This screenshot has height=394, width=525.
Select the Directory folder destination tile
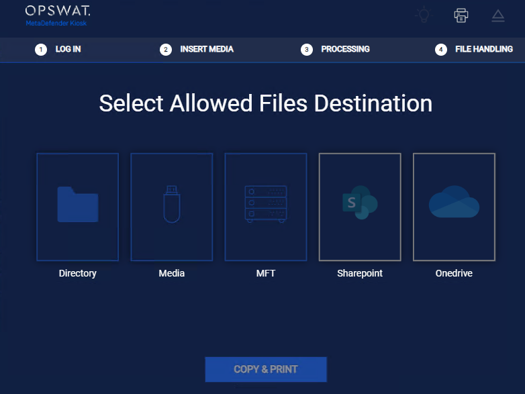pos(78,207)
